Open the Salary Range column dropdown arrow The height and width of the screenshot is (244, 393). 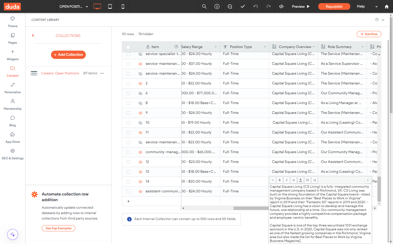coord(216,47)
